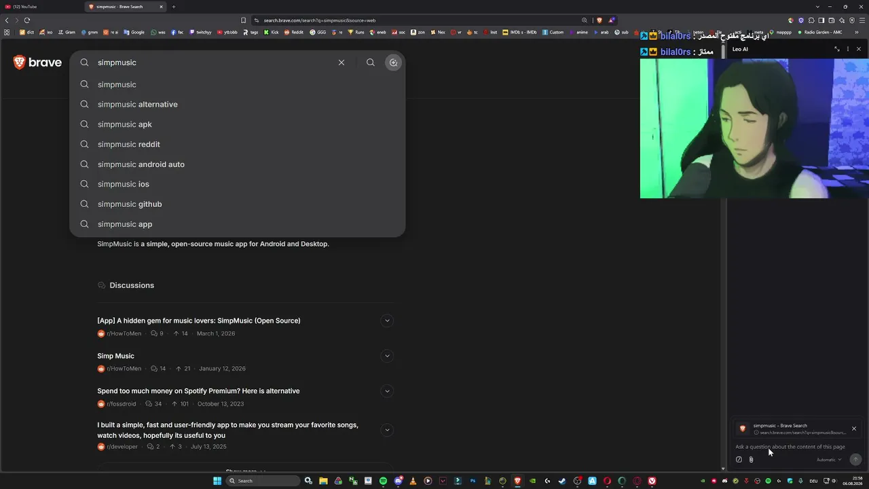Viewport: 869px width, 489px height.
Task: Open the Extensions puzzle icon
Action: click(811, 20)
